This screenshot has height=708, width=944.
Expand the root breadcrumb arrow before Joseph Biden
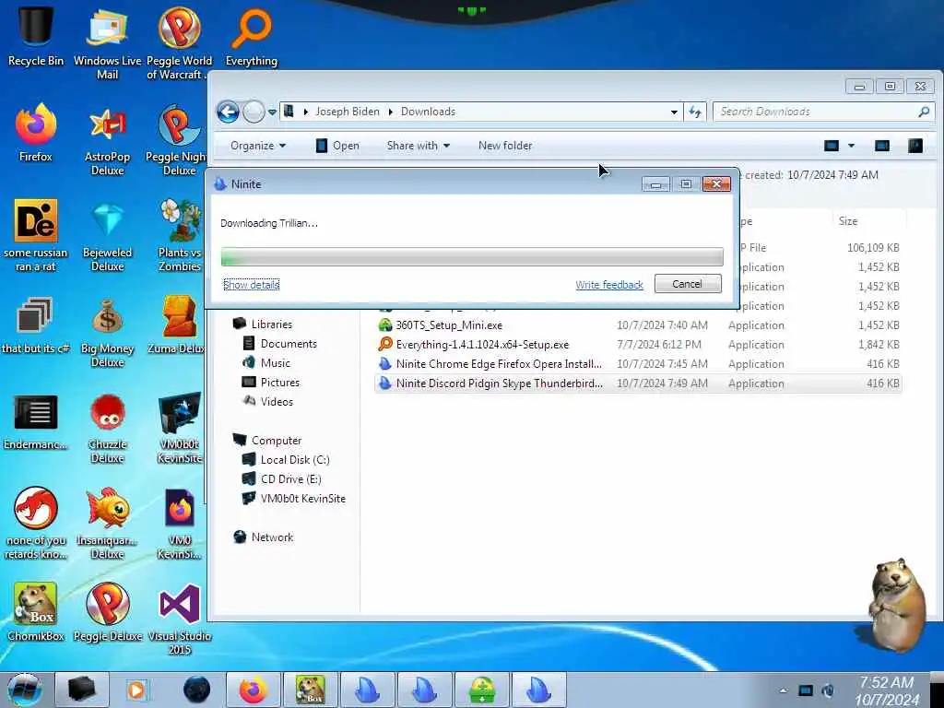(x=306, y=112)
